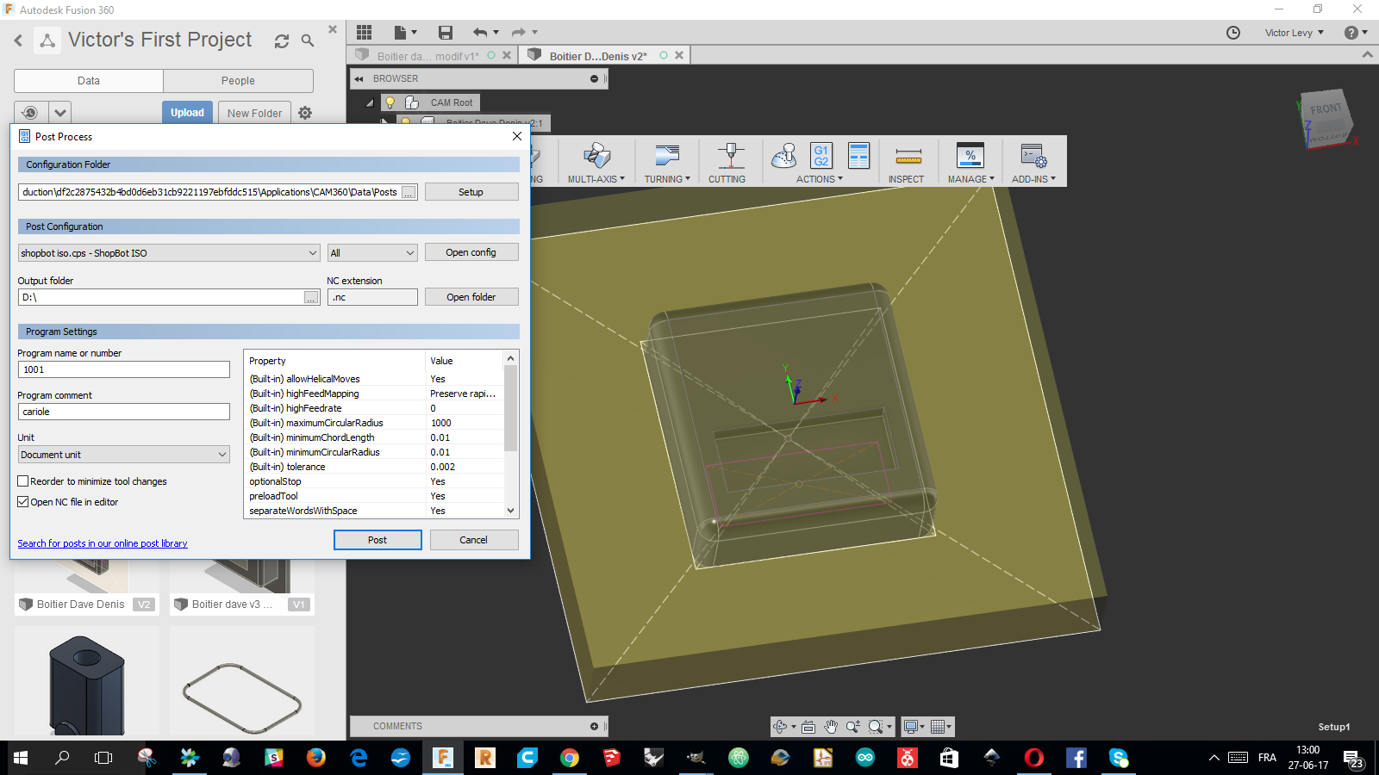Viewport: 1379px width, 775px height.
Task: Redo the last action
Action: 519,33
